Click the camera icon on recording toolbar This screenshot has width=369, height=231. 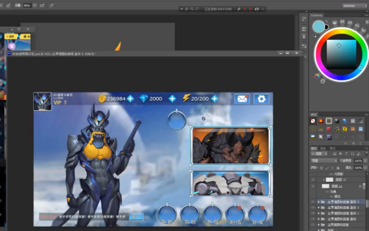(x=257, y=9)
